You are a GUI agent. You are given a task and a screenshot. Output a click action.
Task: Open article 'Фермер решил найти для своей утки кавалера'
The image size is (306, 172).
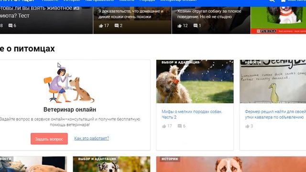point(275,114)
